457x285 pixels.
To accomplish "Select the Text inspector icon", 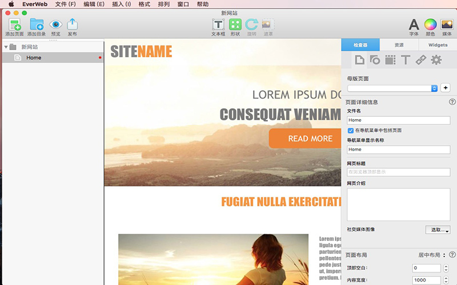I will pos(406,60).
